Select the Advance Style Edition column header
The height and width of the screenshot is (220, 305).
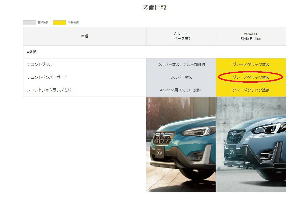(x=251, y=36)
